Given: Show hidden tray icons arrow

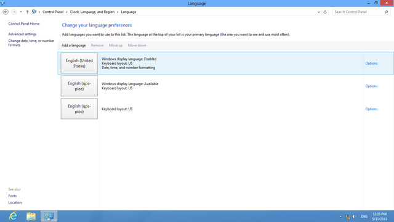Looking at the screenshot, I should [340, 216].
